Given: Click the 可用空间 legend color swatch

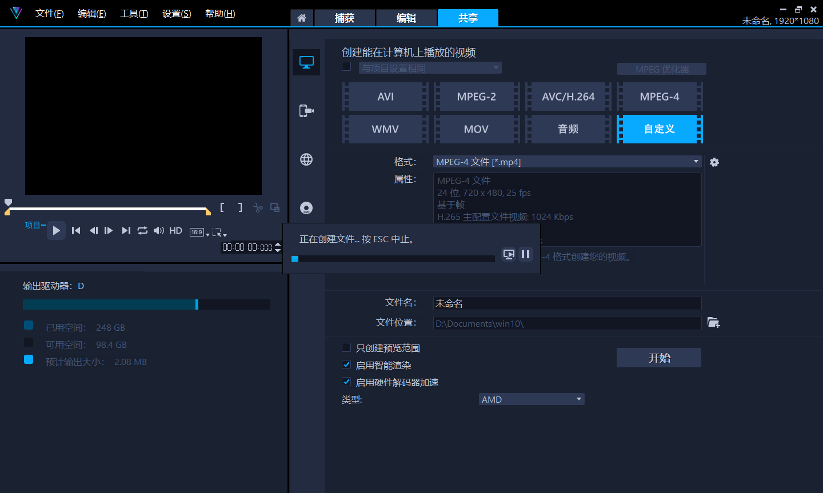Looking at the screenshot, I should (29, 342).
